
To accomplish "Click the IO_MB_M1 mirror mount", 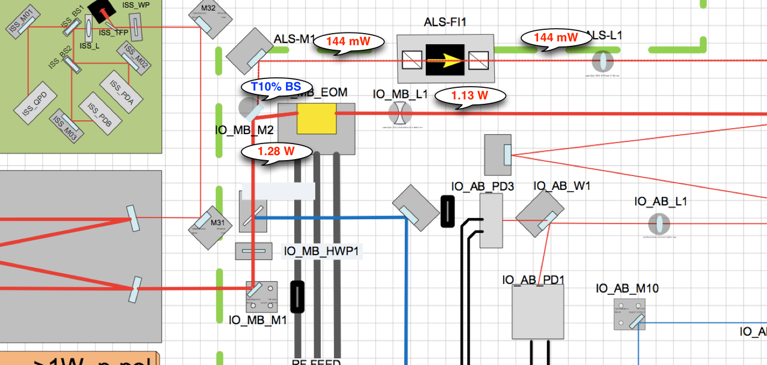I will click(261, 297).
